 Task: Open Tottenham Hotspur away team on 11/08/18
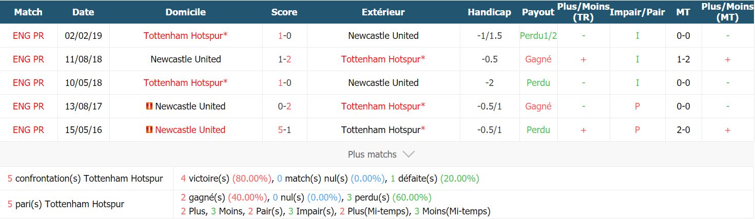click(x=383, y=59)
